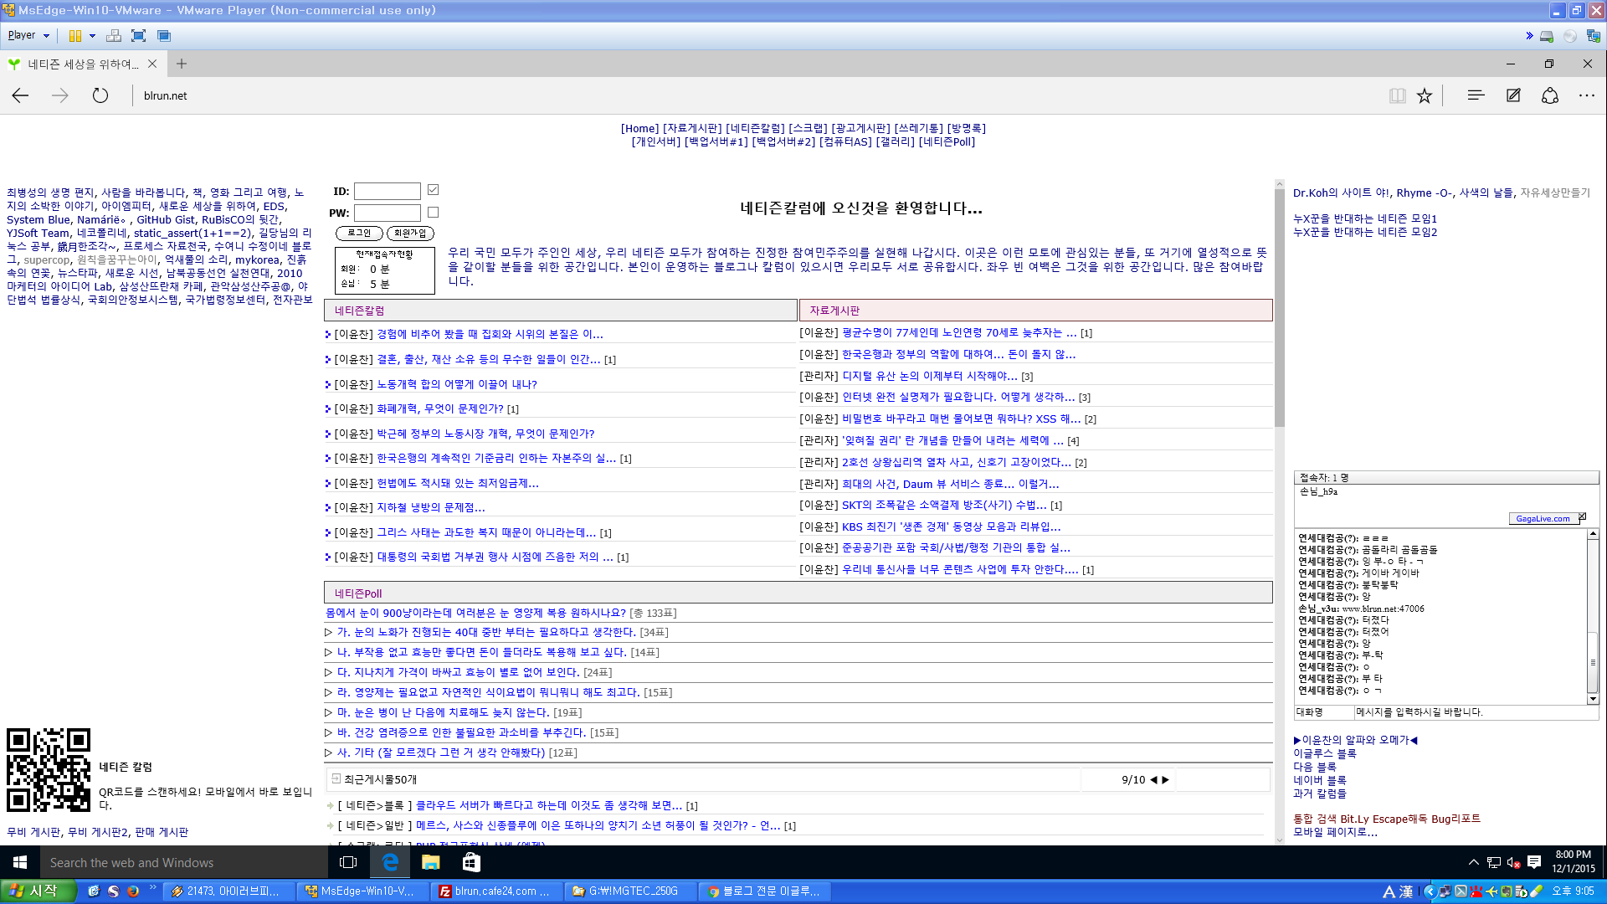Screen dimensions: 1607x904
Task: Open the Edge Hub icon
Action: click(1476, 95)
